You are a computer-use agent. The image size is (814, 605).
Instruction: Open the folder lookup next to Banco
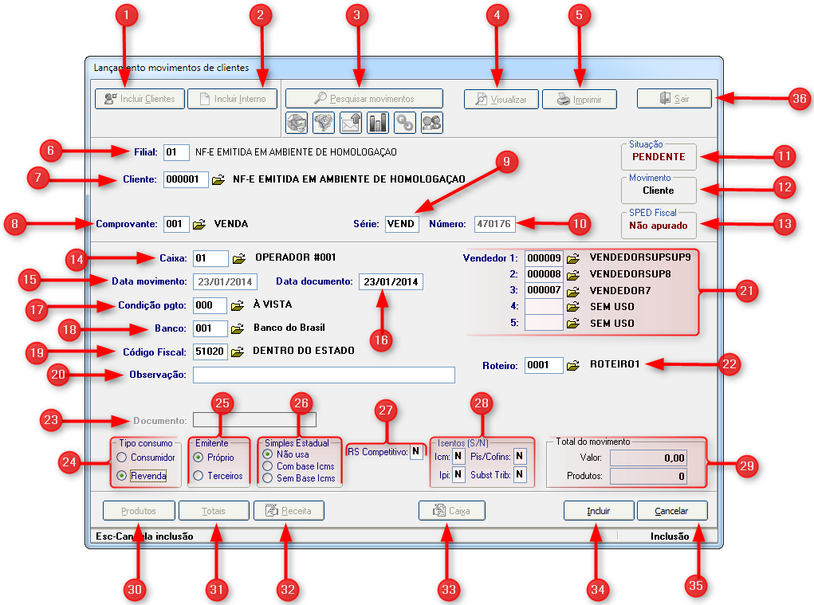[x=238, y=328]
